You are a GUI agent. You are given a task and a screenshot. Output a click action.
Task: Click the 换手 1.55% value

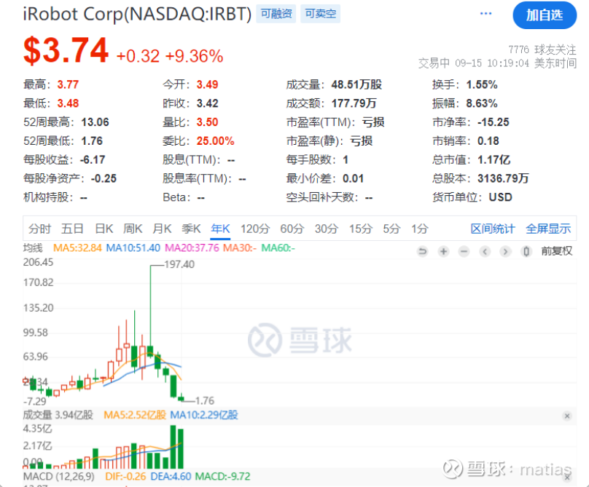(482, 84)
